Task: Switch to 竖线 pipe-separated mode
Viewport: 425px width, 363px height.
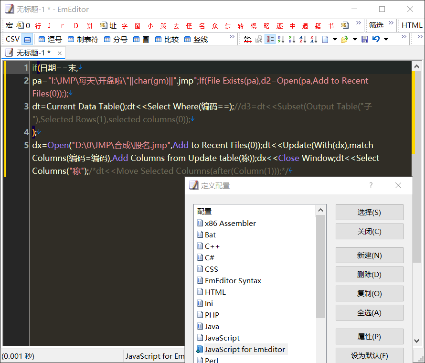Action: 196,40
